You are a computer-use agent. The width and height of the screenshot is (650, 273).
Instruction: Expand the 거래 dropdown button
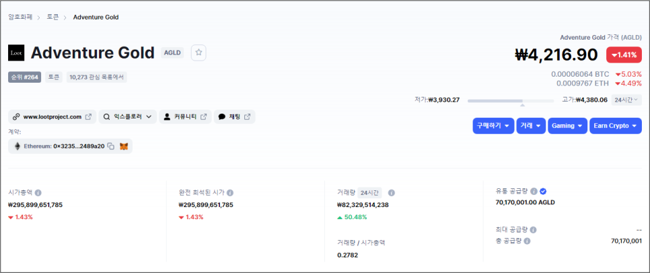coord(531,126)
